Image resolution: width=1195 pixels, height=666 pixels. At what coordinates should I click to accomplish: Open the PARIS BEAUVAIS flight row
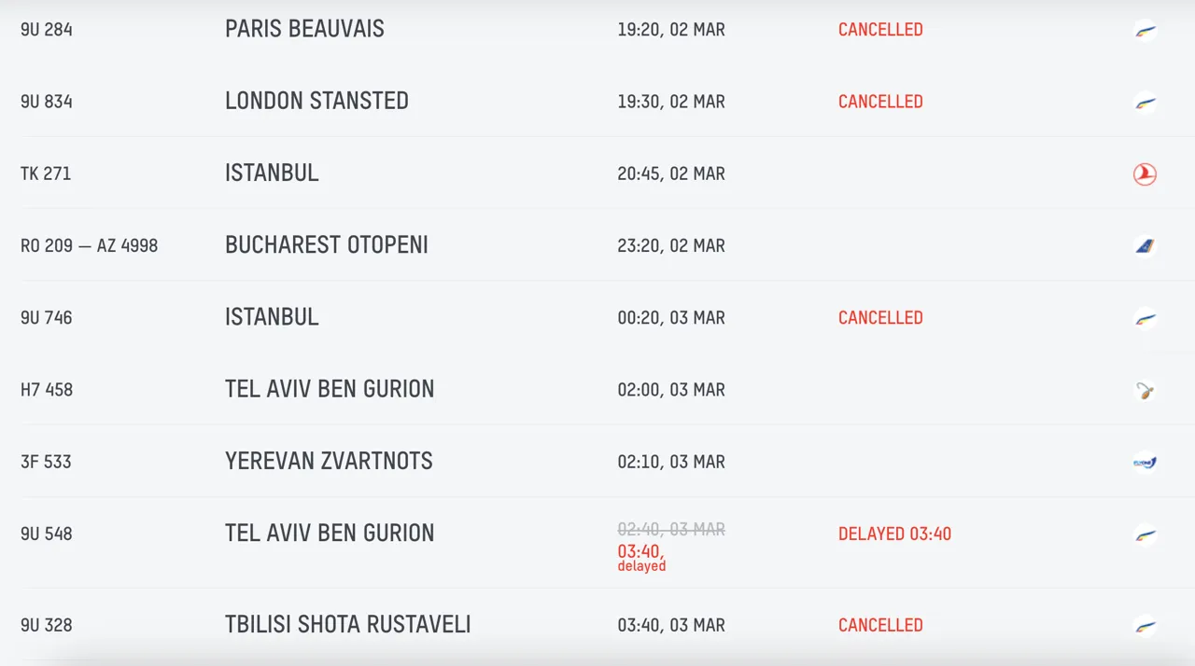[x=597, y=30]
